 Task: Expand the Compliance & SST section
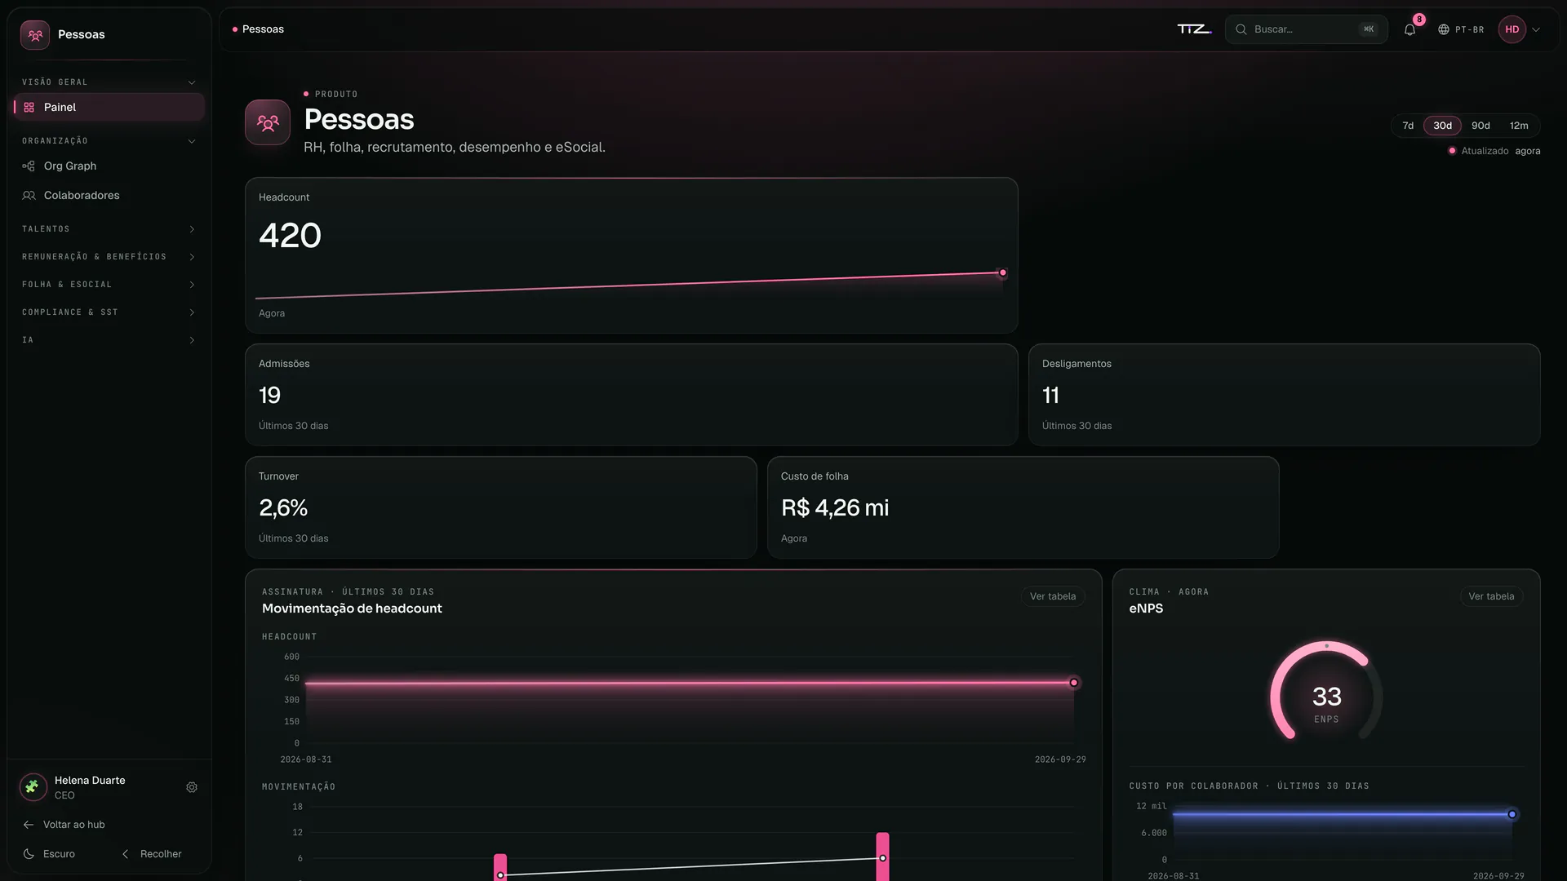pos(109,312)
